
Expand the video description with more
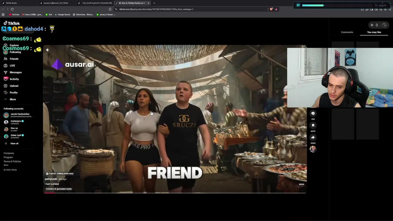[302, 184]
